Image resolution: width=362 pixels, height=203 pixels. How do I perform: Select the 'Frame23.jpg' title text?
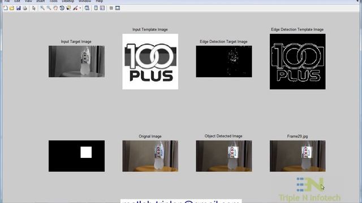coord(298,136)
